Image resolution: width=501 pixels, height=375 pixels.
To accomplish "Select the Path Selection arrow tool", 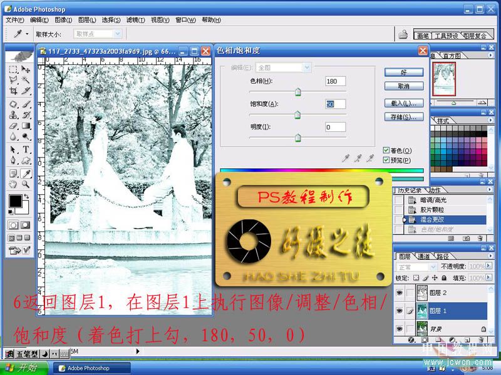I will [x=13, y=149].
